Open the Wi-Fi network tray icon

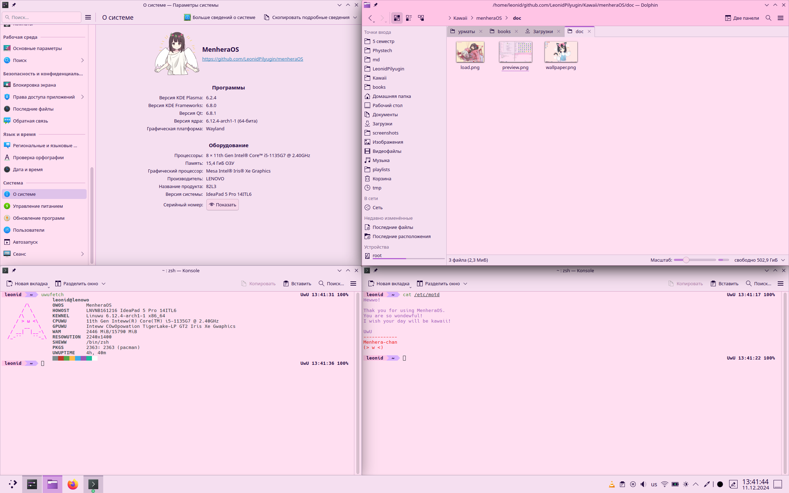click(665, 484)
